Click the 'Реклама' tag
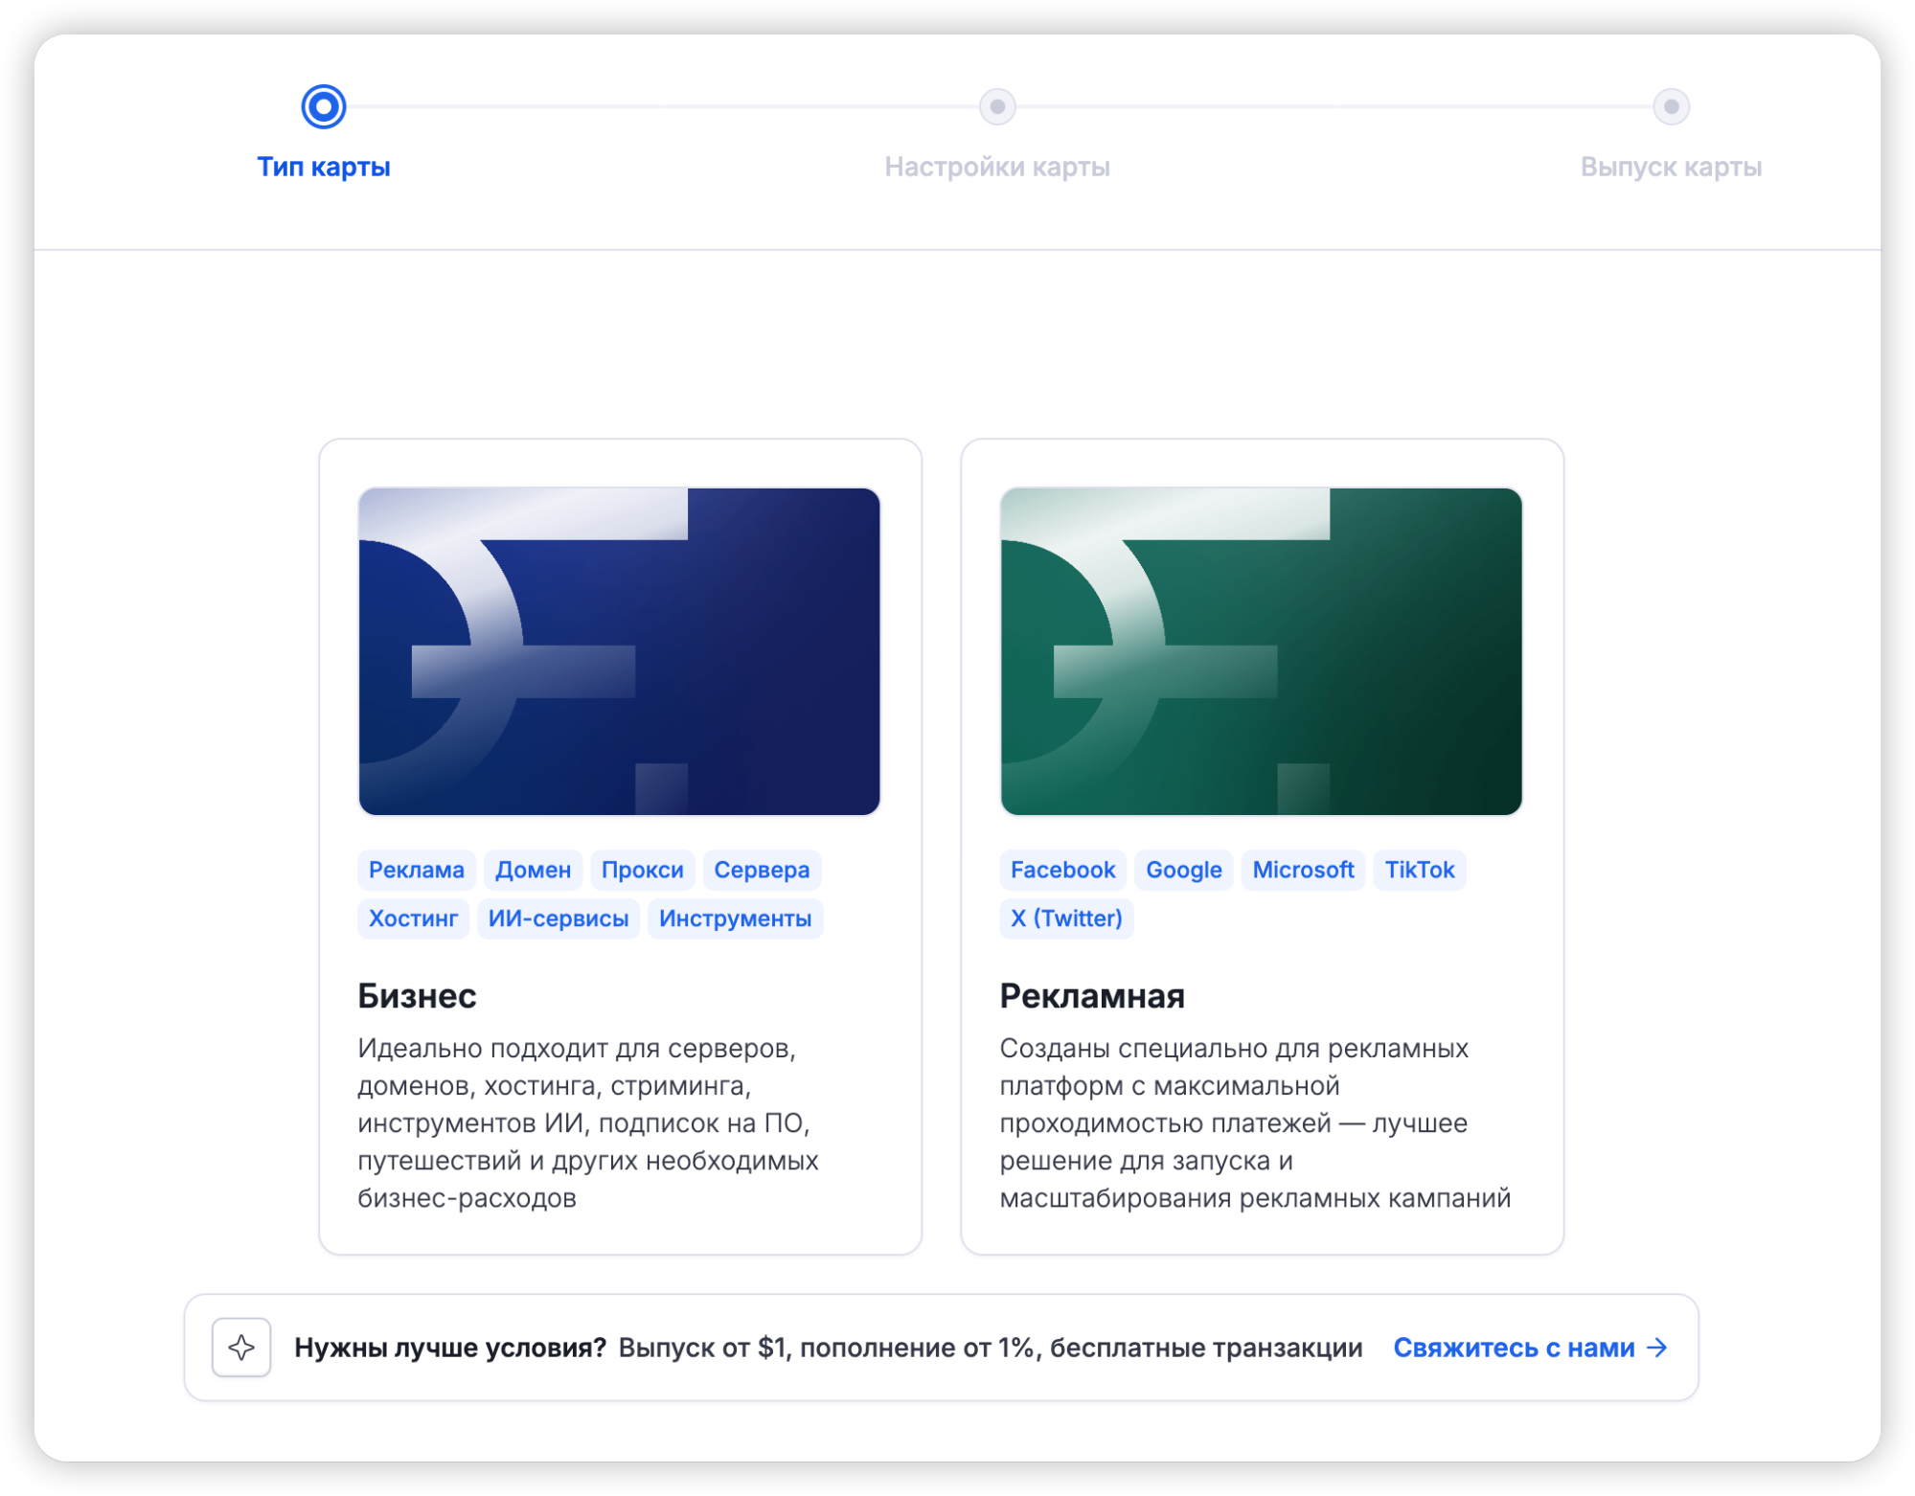Image resolution: width=1915 pixels, height=1496 pixels. tap(417, 870)
